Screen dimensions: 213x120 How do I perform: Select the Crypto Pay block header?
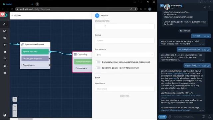(83, 54)
